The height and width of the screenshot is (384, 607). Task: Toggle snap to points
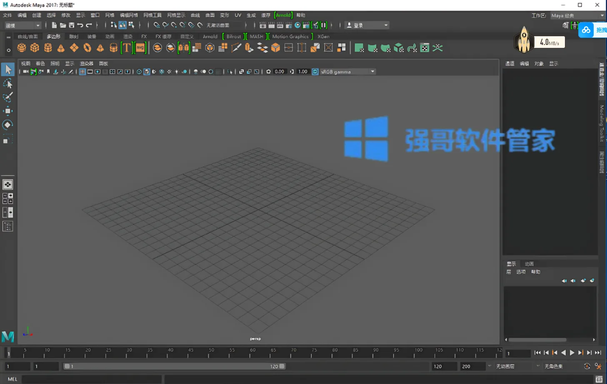(x=174, y=25)
